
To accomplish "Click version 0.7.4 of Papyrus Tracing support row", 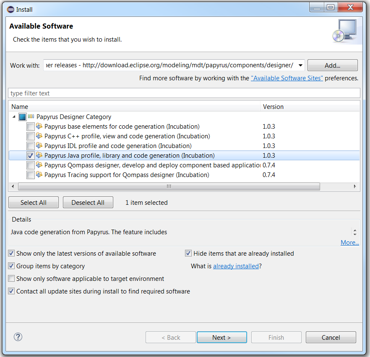I will tap(269, 175).
